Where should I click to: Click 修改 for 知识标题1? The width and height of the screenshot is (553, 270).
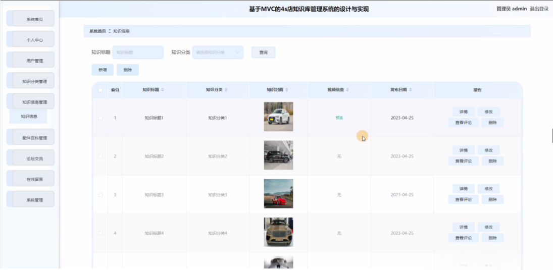coord(488,112)
